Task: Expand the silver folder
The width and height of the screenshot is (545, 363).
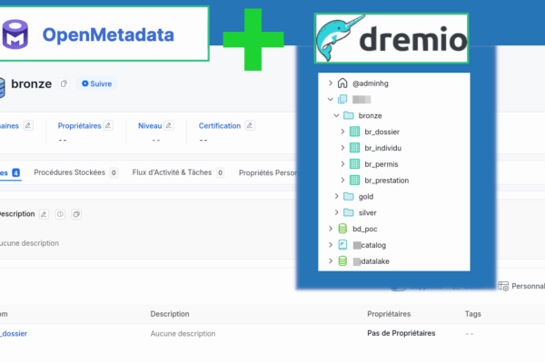Action: coord(336,212)
